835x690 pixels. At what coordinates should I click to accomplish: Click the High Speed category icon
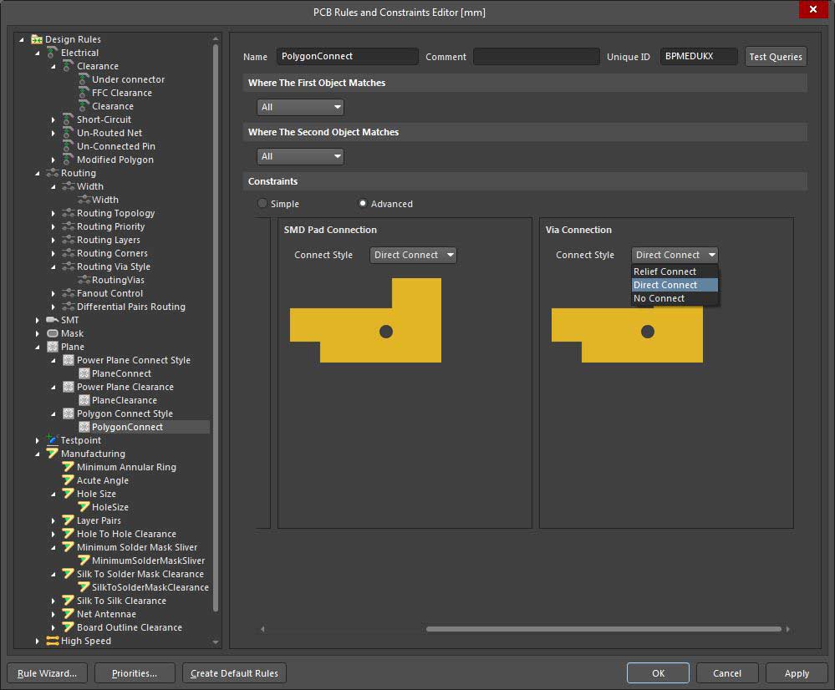[53, 641]
